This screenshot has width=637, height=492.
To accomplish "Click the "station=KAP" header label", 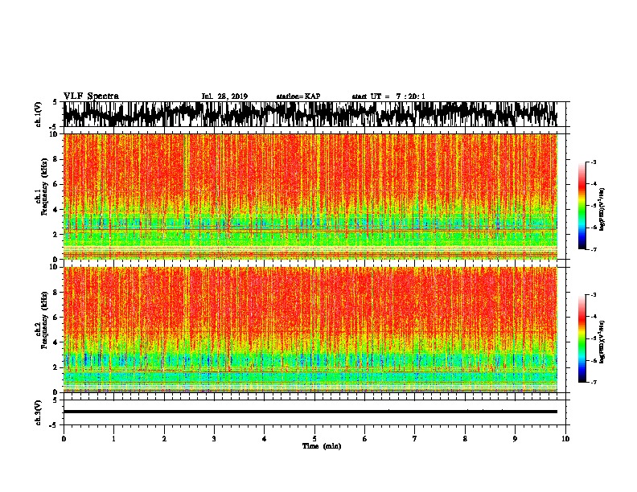I will coord(298,96).
